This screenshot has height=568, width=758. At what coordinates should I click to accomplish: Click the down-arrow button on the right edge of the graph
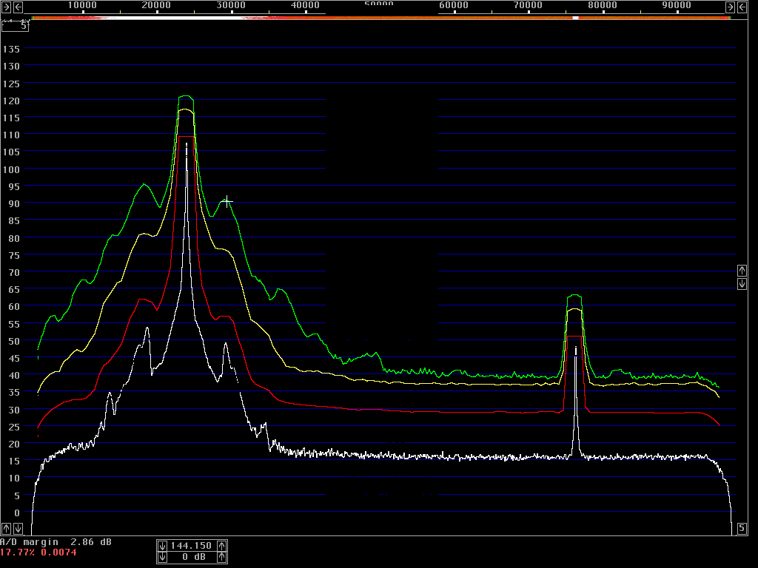[x=742, y=283]
